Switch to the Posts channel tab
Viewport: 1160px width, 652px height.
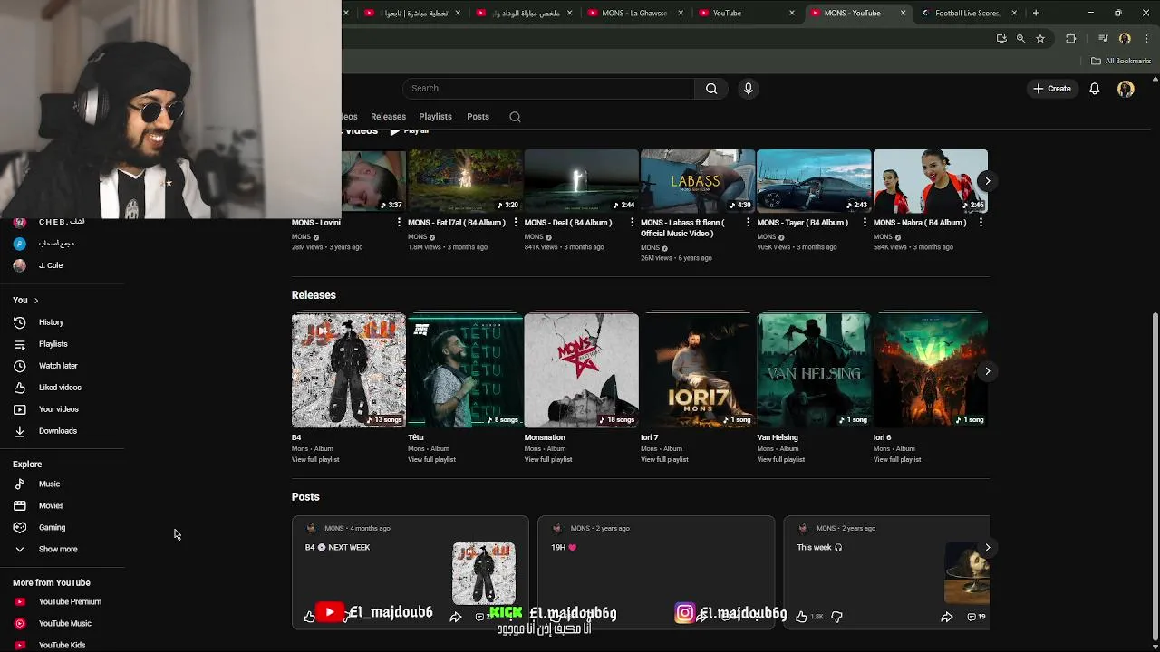[478, 117]
